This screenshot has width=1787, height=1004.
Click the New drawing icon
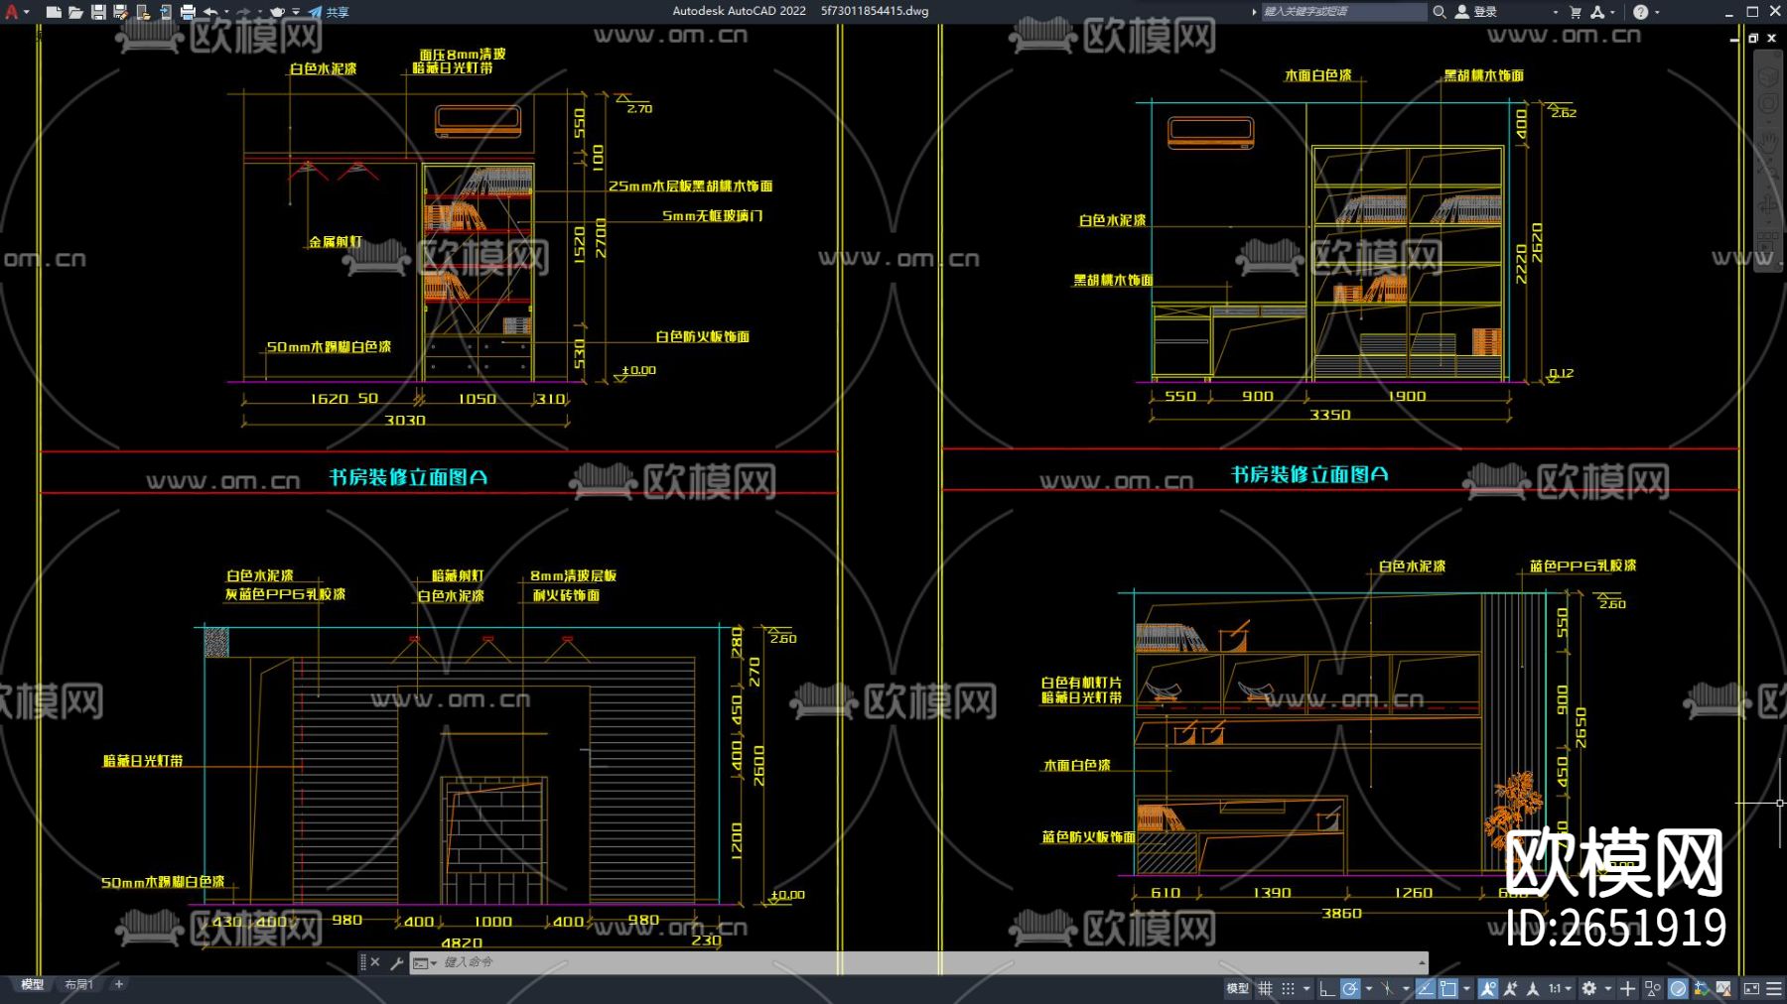pyautogui.click(x=54, y=12)
